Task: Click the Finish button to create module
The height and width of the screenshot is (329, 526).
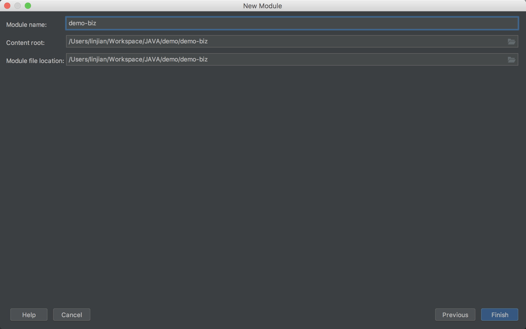Action: (499, 315)
